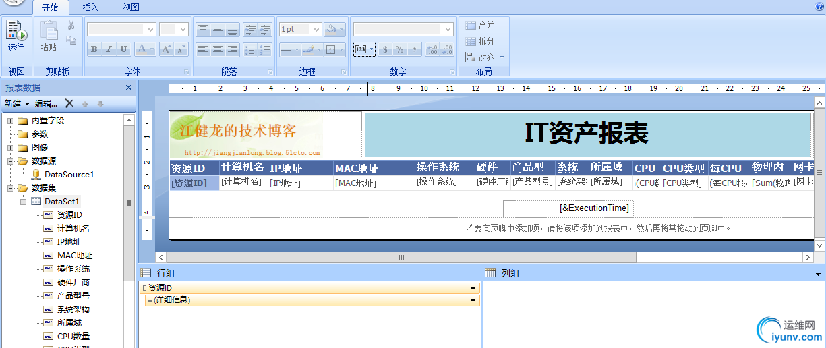Image resolution: width=826 pixels, height=348 pixels.
Task: Open the font name combo box
Action: pyautogui.click(x=121, y=29)
